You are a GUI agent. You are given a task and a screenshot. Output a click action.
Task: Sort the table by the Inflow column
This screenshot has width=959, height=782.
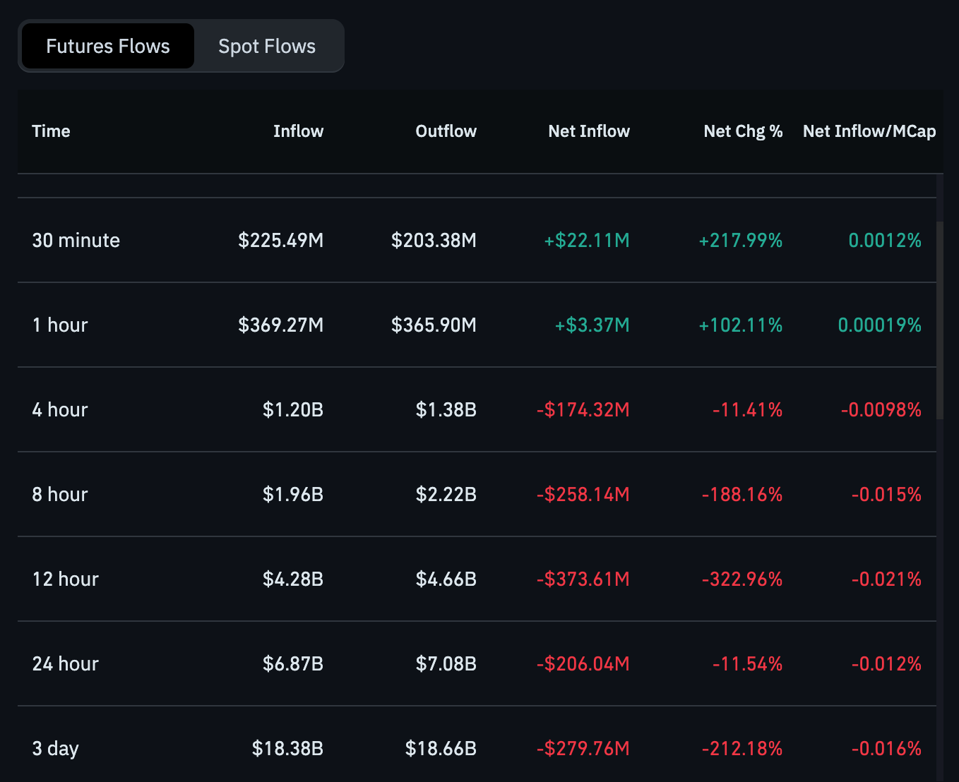298,131
